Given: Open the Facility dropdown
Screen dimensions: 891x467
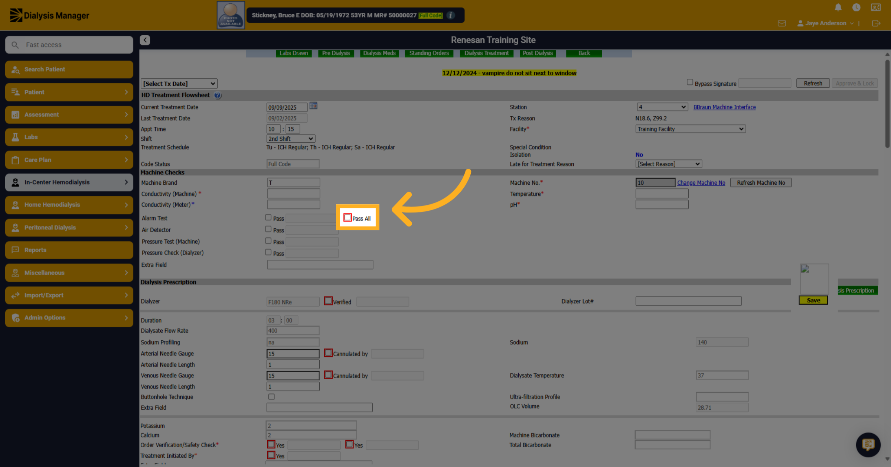Looking at the screenshot, I should 691,129.
